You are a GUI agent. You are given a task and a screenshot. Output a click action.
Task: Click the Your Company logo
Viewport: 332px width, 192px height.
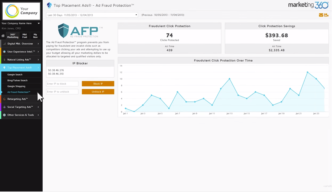[x=21, y=11]
